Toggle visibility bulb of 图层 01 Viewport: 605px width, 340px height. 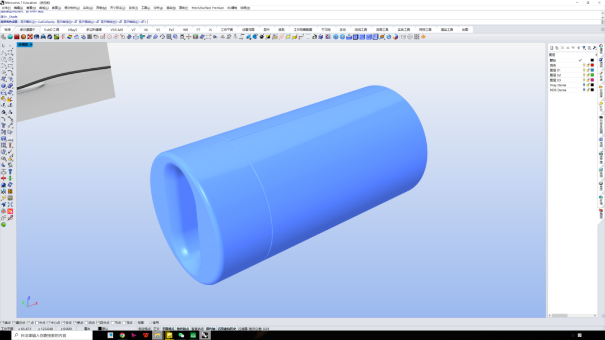(584, 70)
